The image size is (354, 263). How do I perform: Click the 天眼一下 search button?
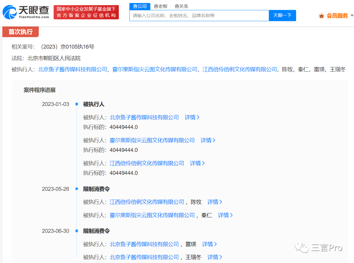[x=282, y=16]
